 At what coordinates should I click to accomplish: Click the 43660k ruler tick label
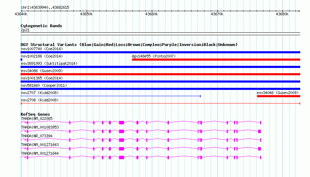152,14
